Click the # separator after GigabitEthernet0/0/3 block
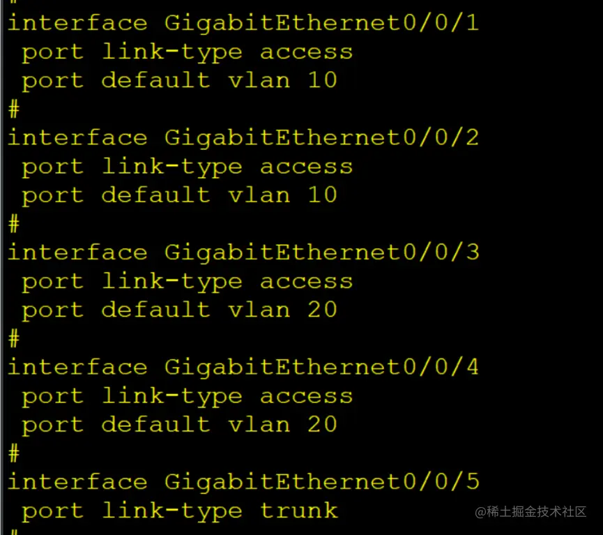 [x=14, y=338]
